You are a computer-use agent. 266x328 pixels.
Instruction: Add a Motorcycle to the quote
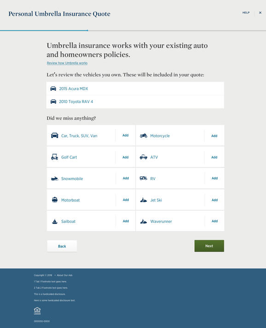(x=214, y=136)
